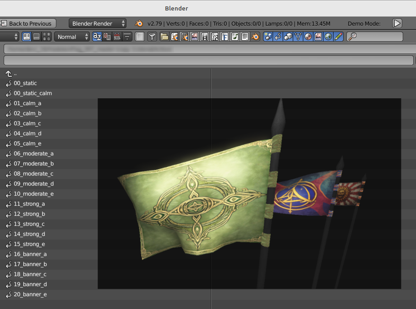The width and height of the screenshot is (416, 309).
Task: Toggle image files filter icon
Action: tap(194, 37)
